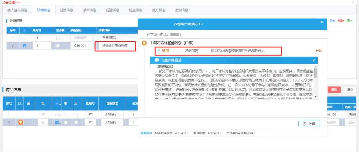Open the 免责声明 link in dialog footer
The width and height of the screenshot is (359, 152).
(x=146, y=133)
